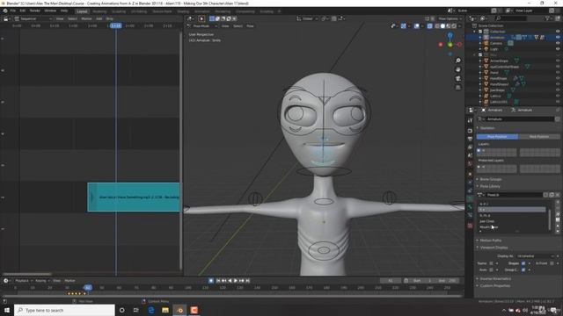Enable the Name display checkbox
The width and height of the screenshot is (563, 316).
coord(491,263)
